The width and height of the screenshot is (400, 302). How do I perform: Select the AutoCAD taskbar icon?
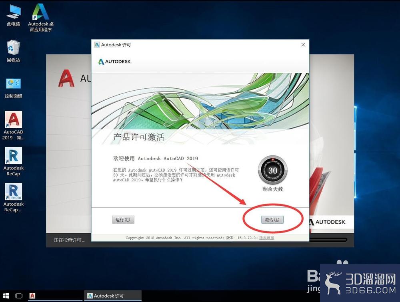click(x=32, y=296)
